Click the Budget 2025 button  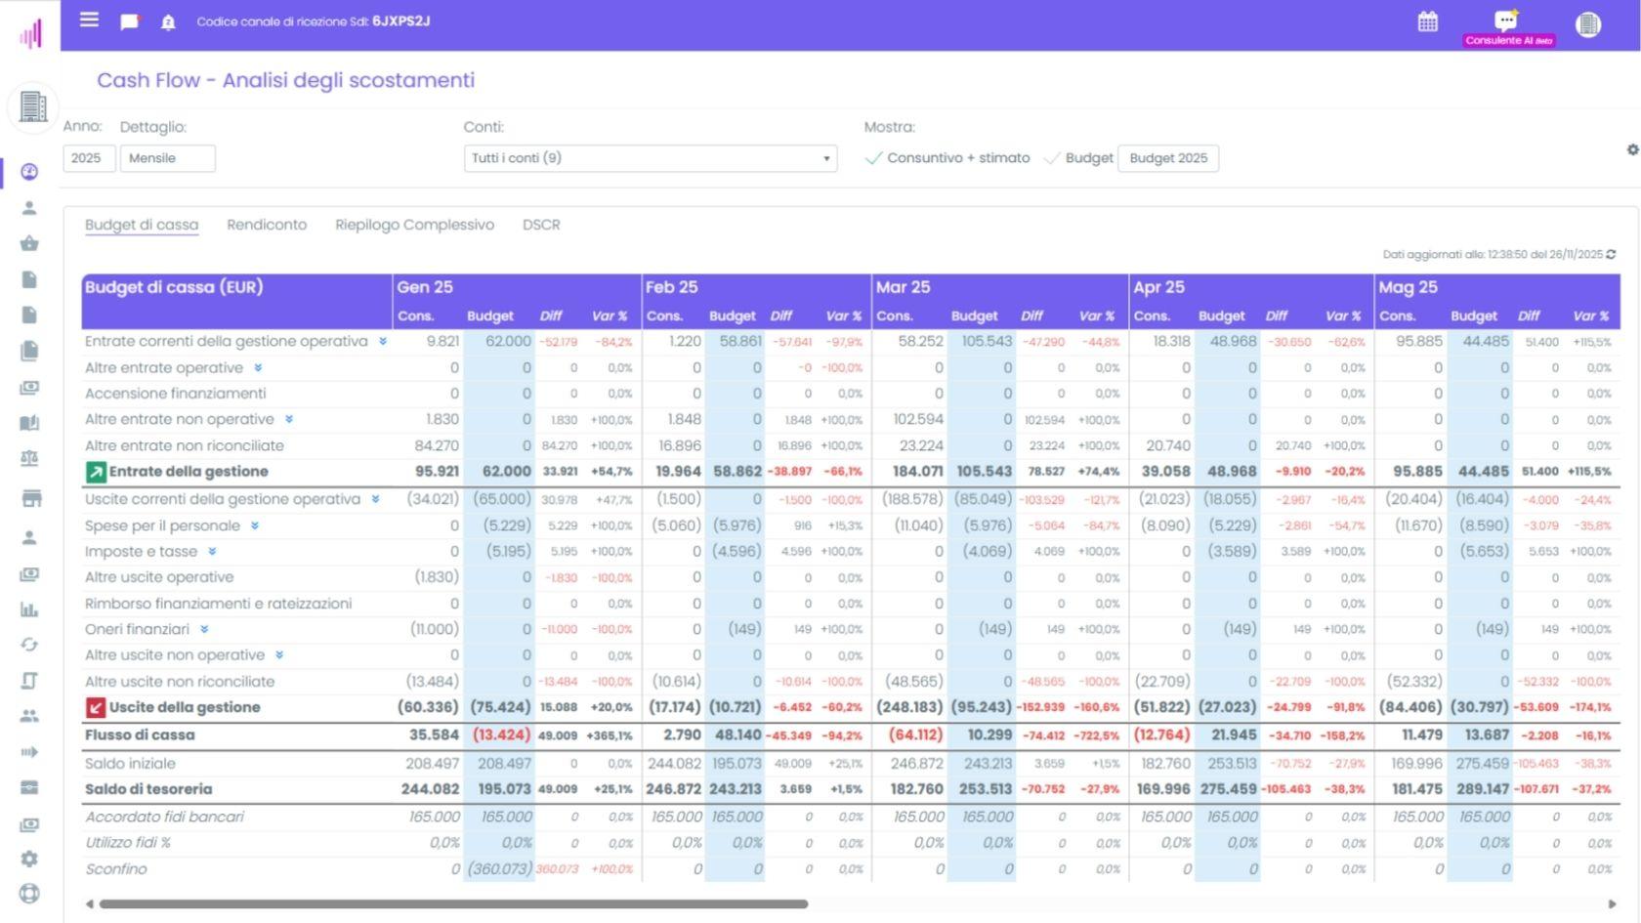[1168, 157]
